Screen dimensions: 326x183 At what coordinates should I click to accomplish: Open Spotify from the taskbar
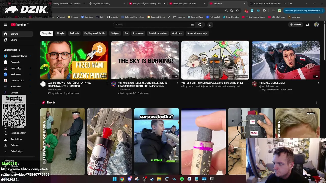point(182,179)
